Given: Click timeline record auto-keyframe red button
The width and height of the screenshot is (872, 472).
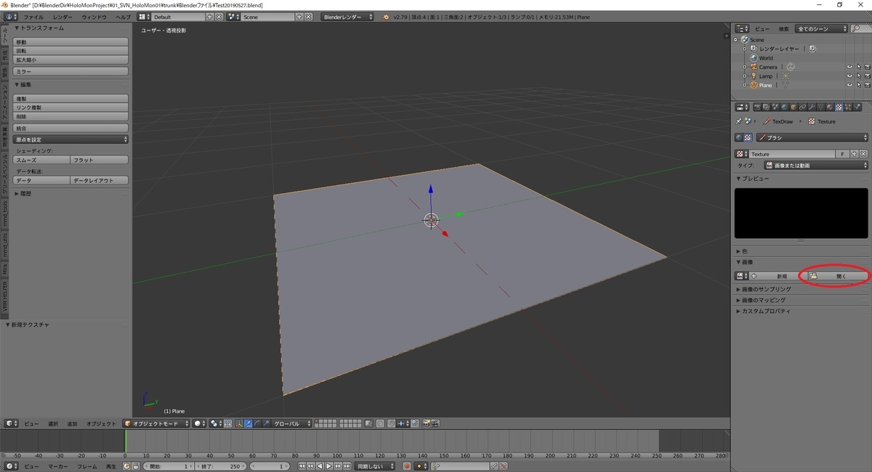Looking at the screenshot, I should [x=407, y=466].
